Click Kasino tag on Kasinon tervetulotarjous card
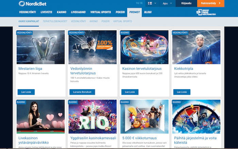The image size is (238, 149). tap(125, 33)
